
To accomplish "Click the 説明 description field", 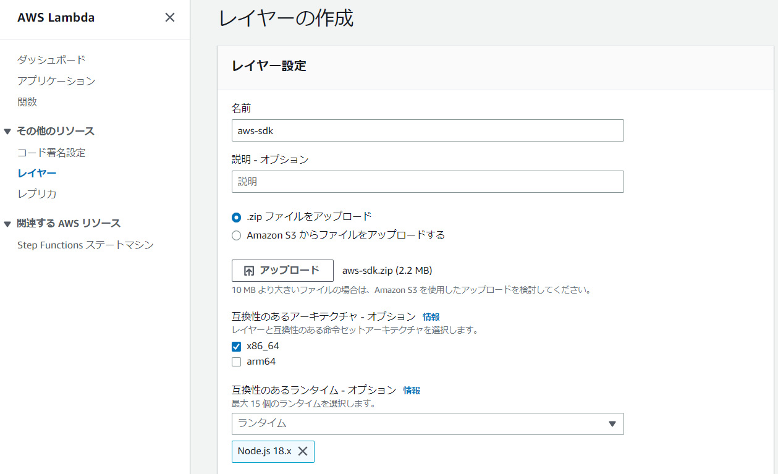I will tap(428, 181).
